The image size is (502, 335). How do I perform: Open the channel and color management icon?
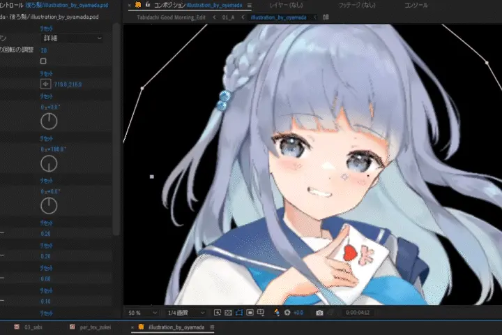tap(277, 313)
